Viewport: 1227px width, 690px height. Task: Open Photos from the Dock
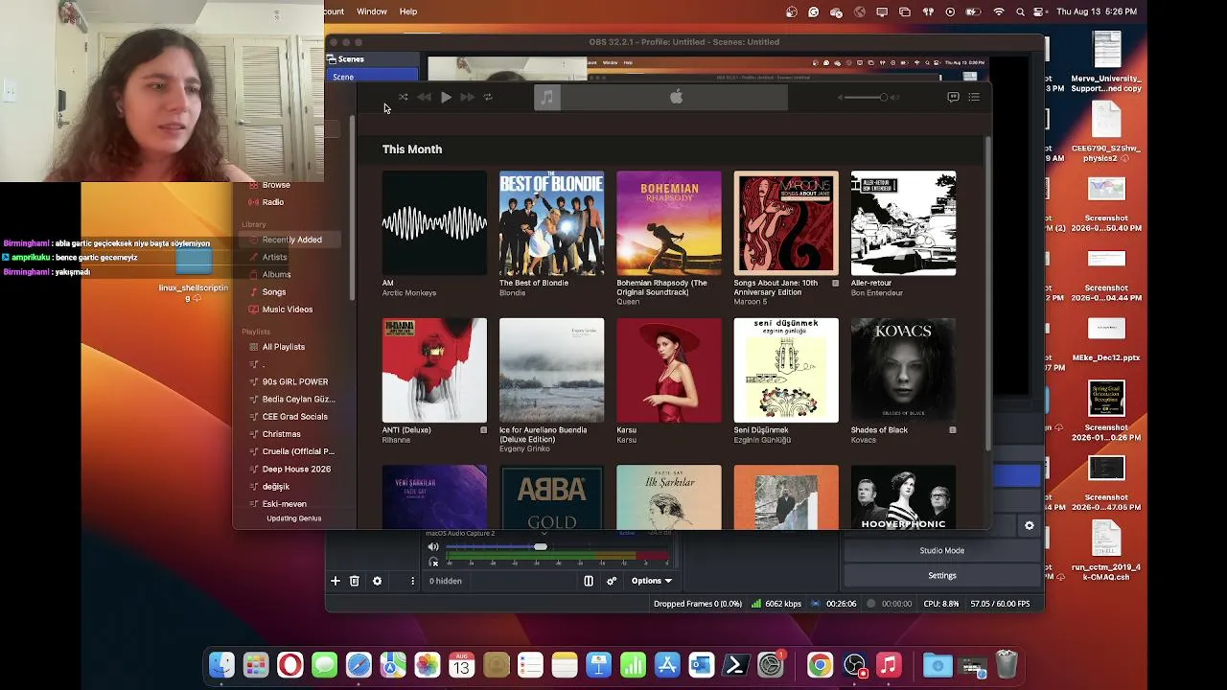(428, 665)
